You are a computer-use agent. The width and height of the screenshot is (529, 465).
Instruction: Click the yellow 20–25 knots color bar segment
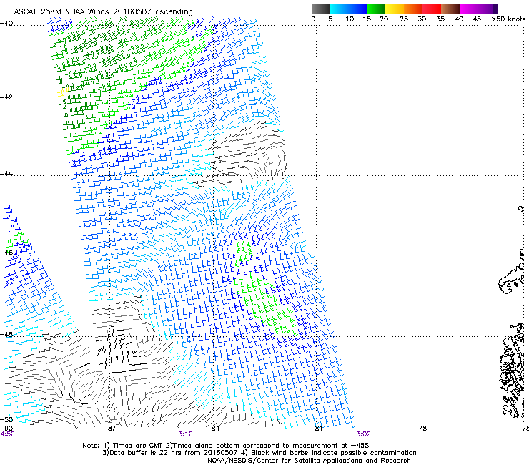pos(395,9)
